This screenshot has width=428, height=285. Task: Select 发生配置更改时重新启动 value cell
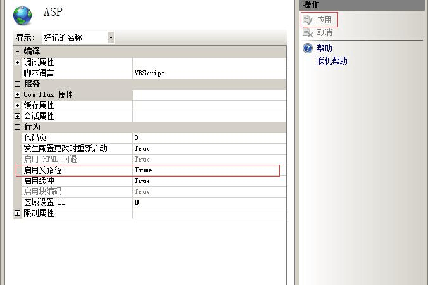(142, 148)
